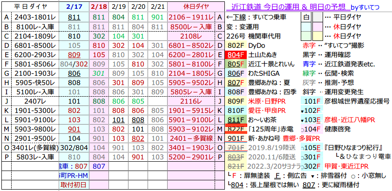This screenshot has width=392, height=191.
Task: Click the struck-through 701F legend code
Action: [x=236, y=148]
